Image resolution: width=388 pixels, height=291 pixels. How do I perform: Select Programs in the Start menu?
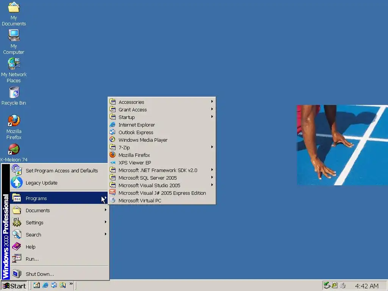pos(59,198)
